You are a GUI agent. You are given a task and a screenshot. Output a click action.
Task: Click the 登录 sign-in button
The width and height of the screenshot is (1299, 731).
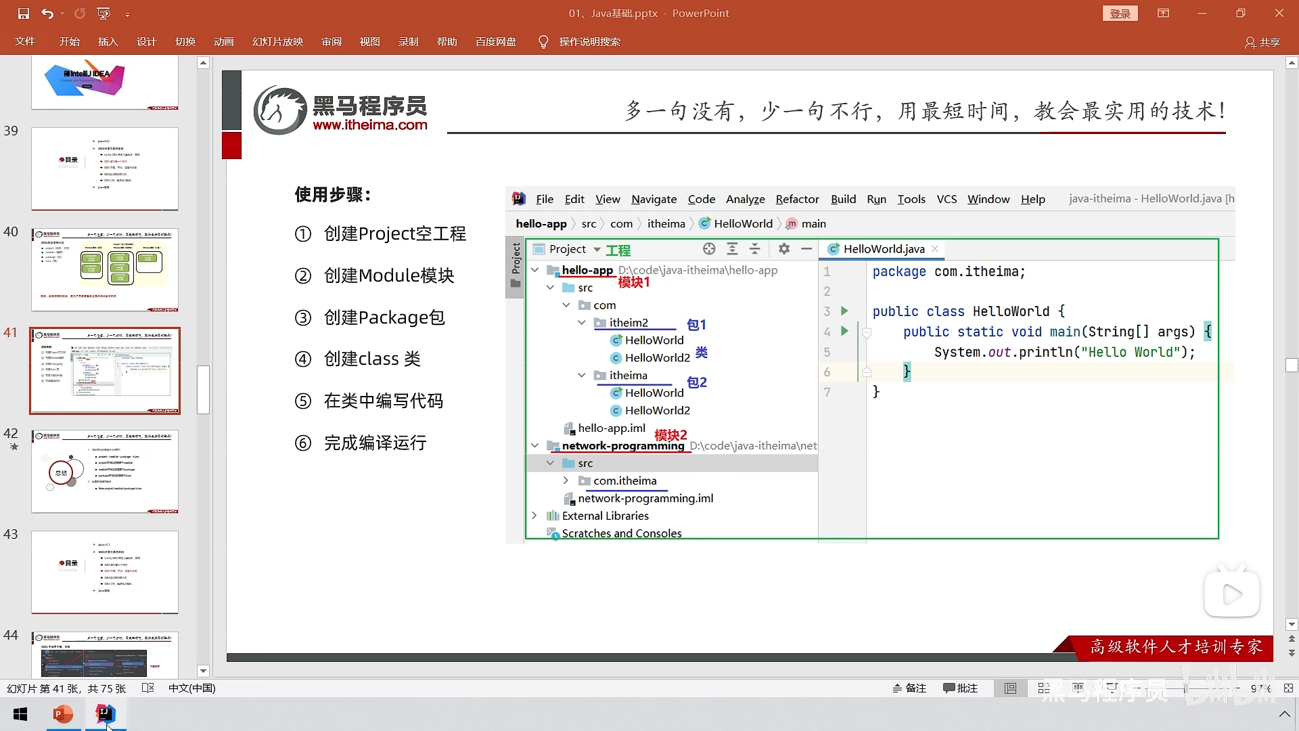pos(1120,14)
